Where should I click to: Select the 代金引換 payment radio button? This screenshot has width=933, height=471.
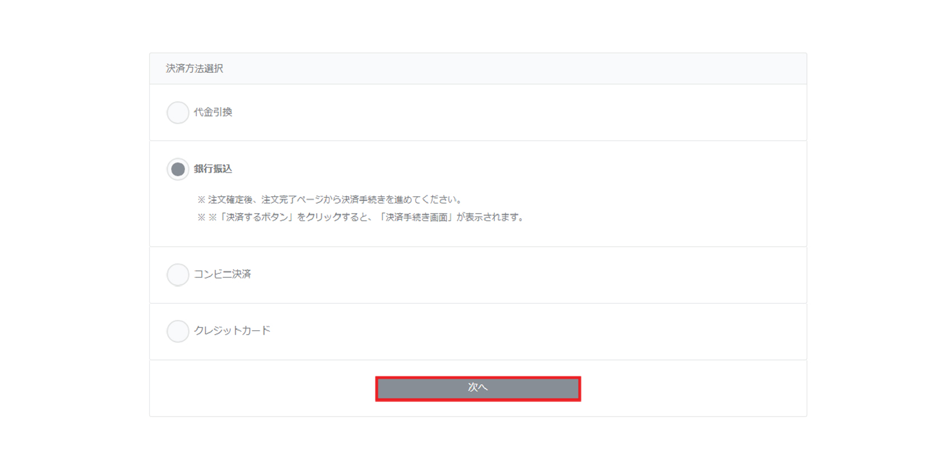point(178,113)
